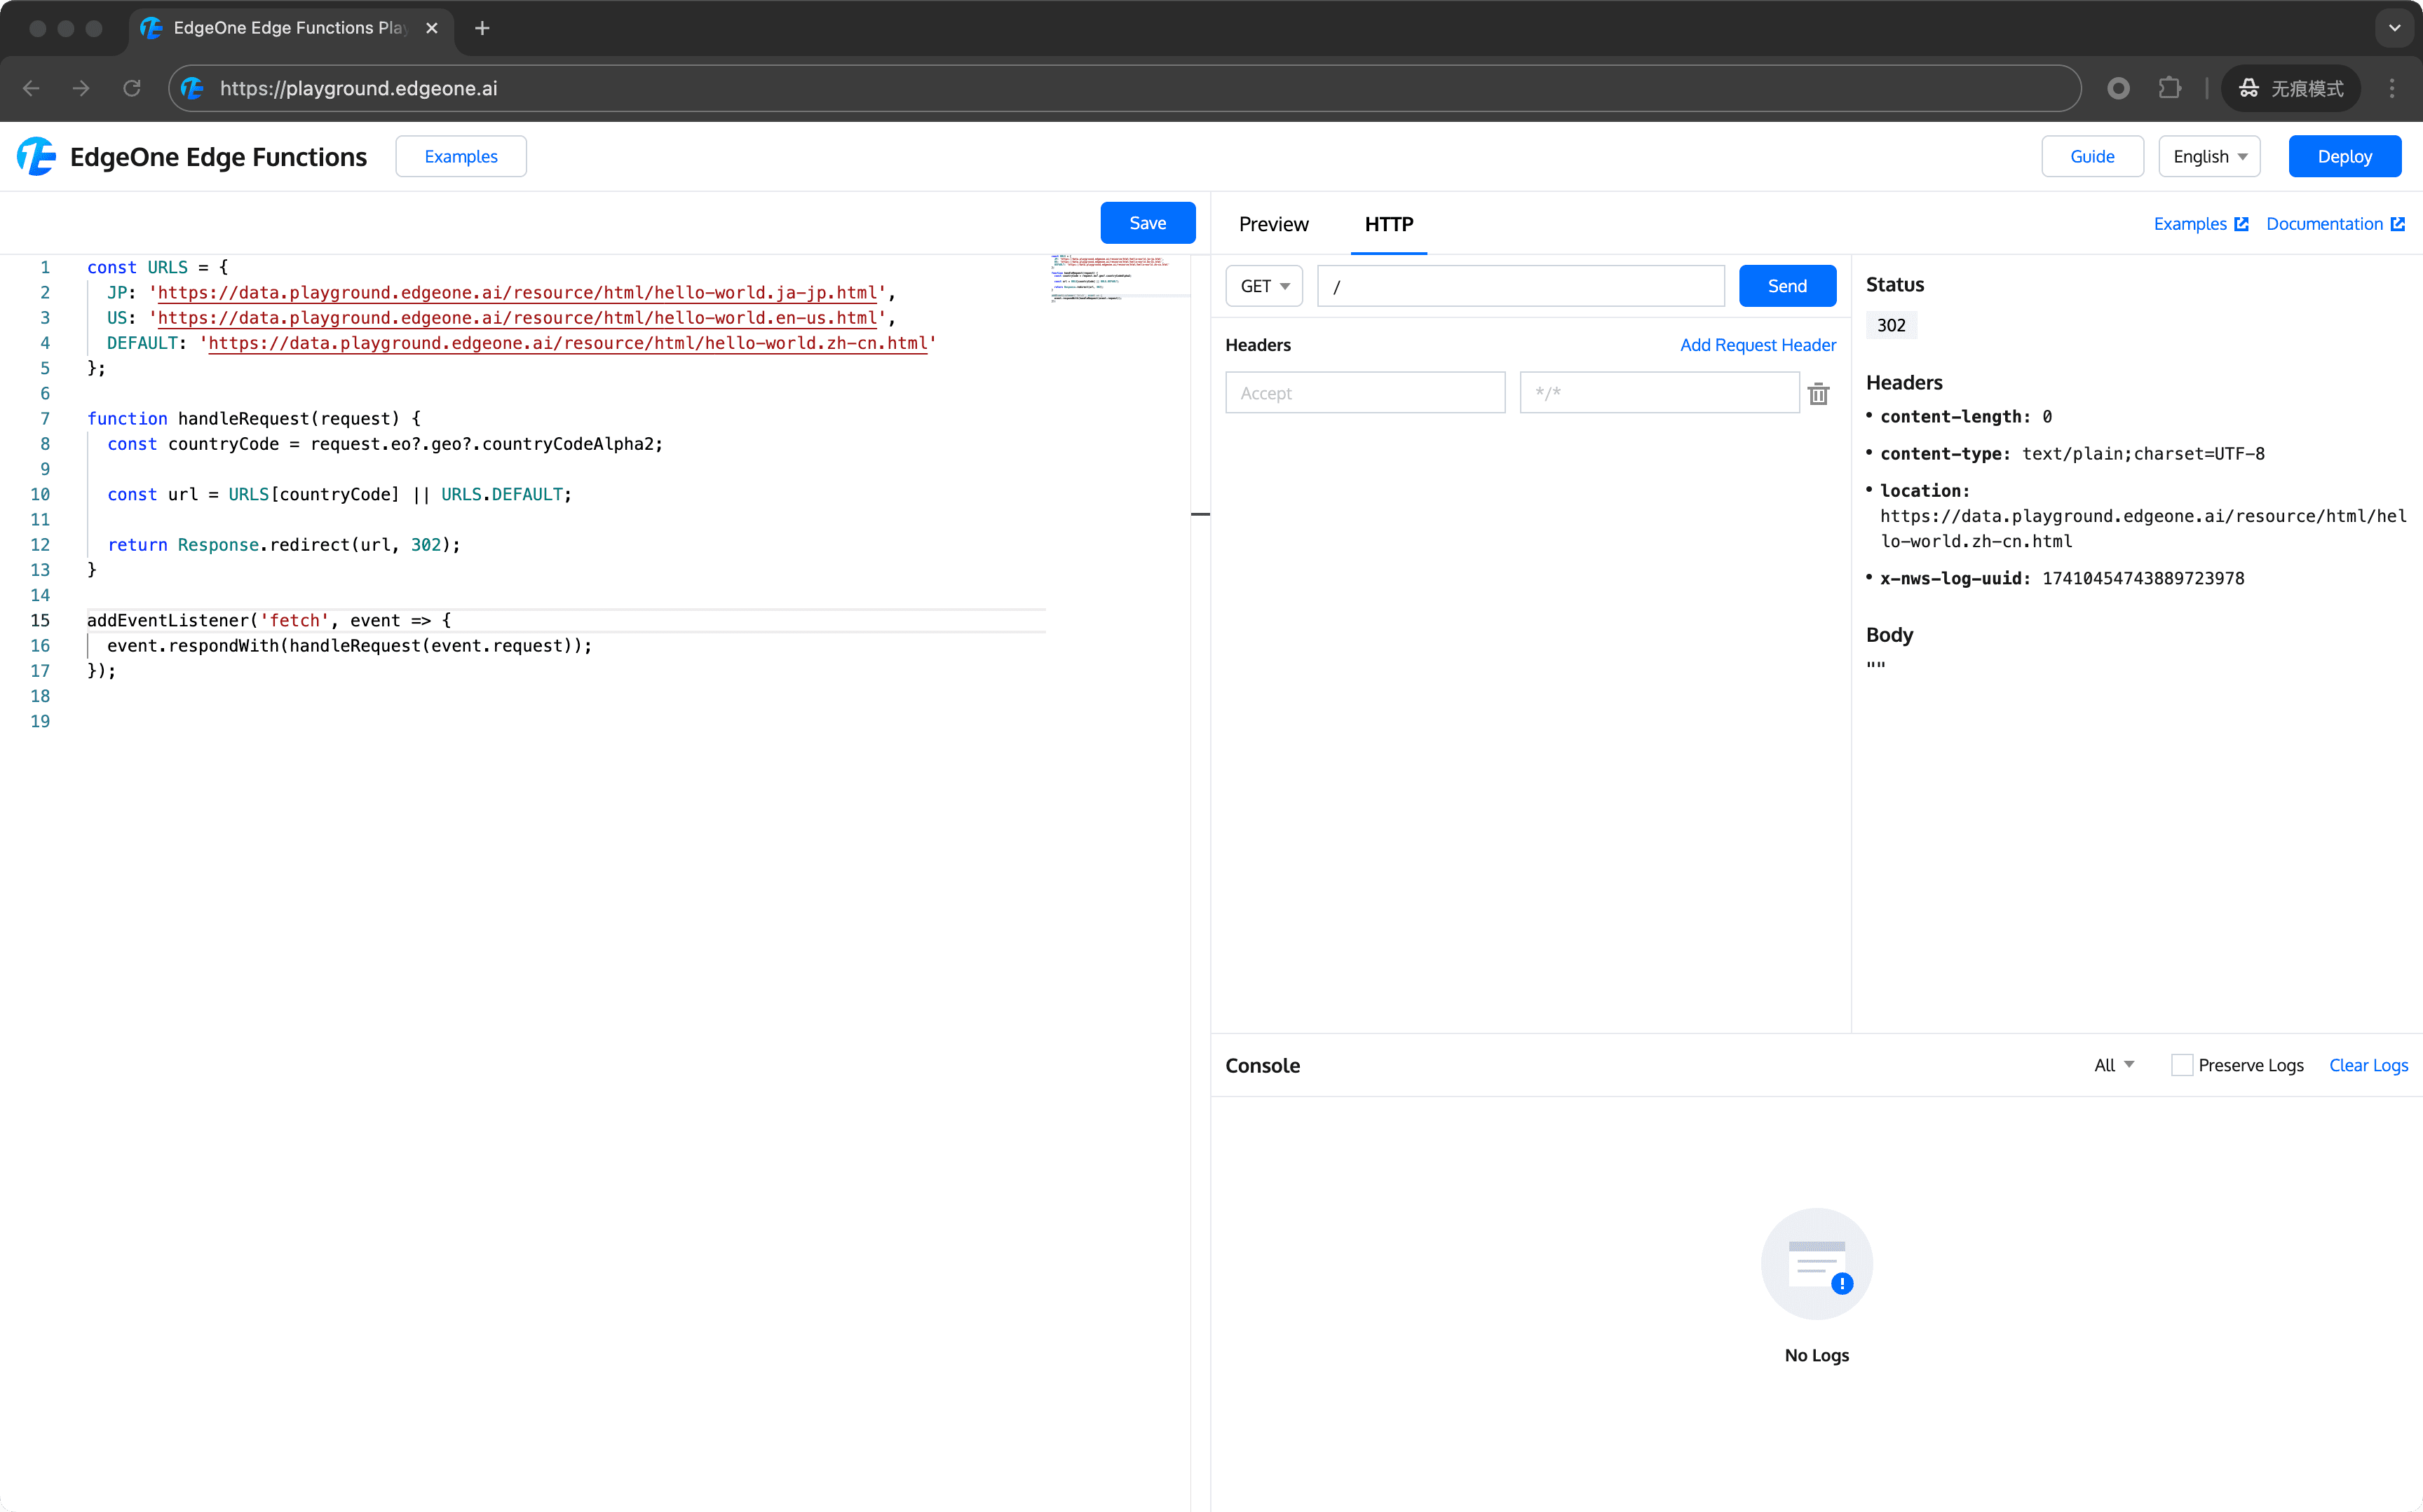Click the */* header value field
The height and width of the screenshot is (1512, 2423).
point(1659,393)
